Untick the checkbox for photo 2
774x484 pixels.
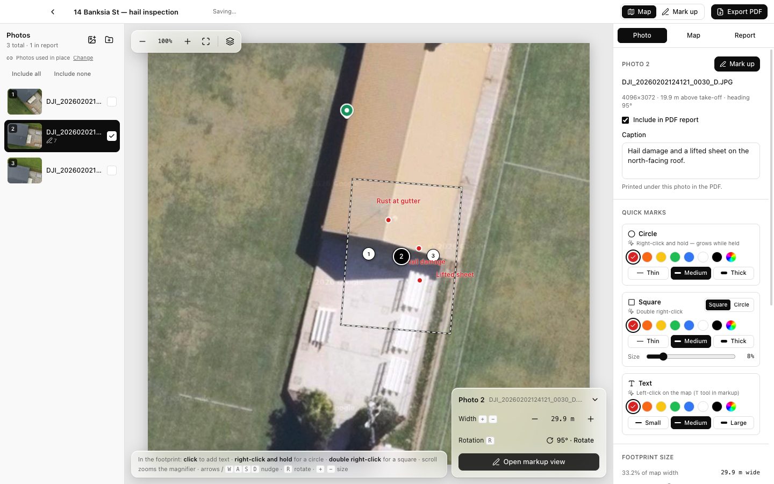click(112, 136)
